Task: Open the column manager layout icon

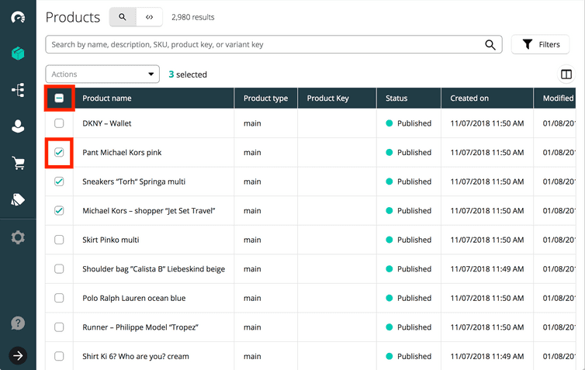Action: (566, 74)
